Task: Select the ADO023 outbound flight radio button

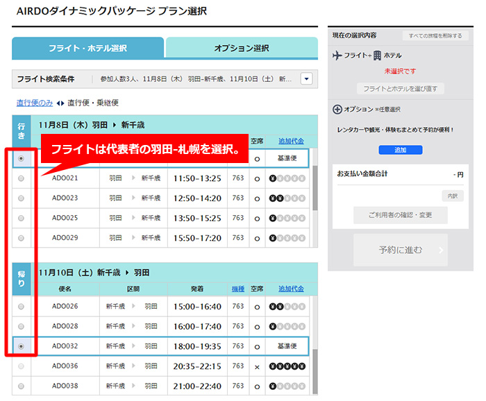Action: 21,198
